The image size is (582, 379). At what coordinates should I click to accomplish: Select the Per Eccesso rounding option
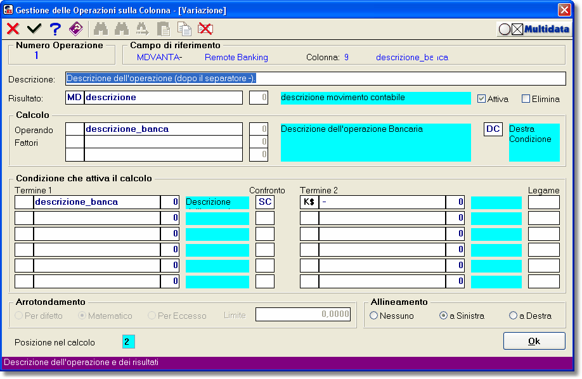152,316
